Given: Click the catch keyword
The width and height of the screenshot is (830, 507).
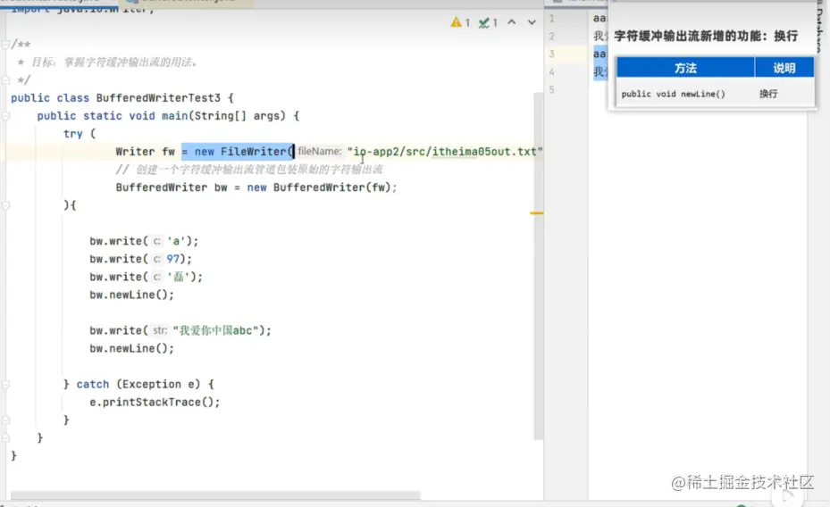Looking at the screenshot, I should 93,385.
